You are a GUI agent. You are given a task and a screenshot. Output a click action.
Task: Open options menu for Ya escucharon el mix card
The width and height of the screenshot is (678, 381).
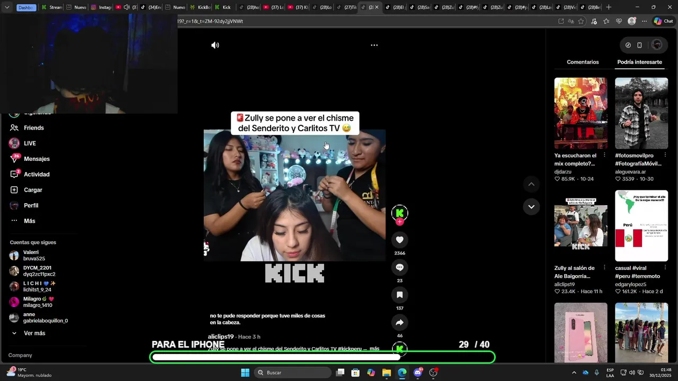coord(604,155)
